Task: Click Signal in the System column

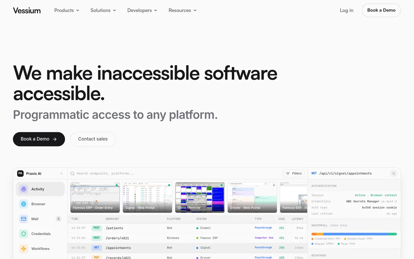Action: click(x=205, y=248)
